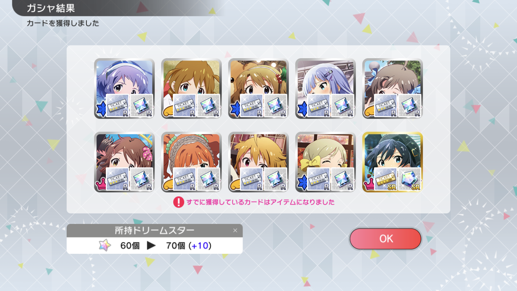Screen dimensions: 517x291
Task: Open the twin-tail brown-haired girl's card
Action: click(x=191, y=88)
